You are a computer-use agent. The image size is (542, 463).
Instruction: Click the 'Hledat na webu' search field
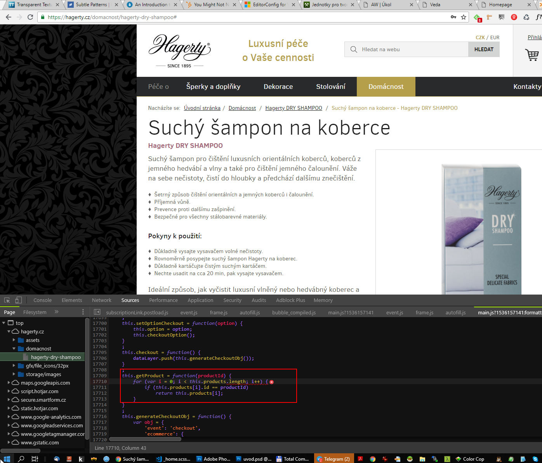pyautogui.click(x=406, y=49)
